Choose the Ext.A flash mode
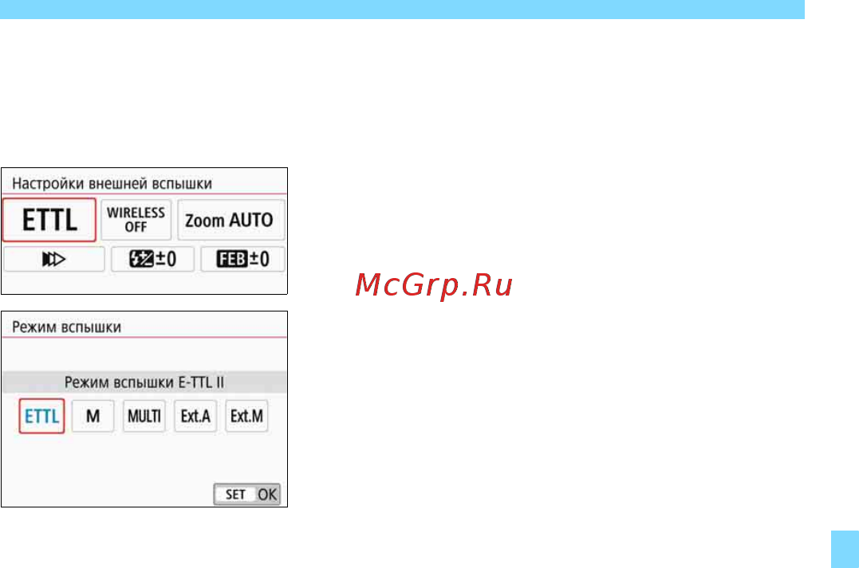The width and height of the screenshot is (859, 568). point(195,417)
